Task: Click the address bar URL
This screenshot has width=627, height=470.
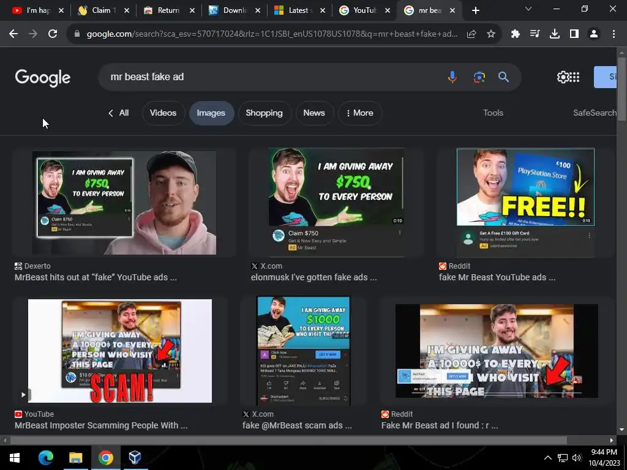Action: 272,34
